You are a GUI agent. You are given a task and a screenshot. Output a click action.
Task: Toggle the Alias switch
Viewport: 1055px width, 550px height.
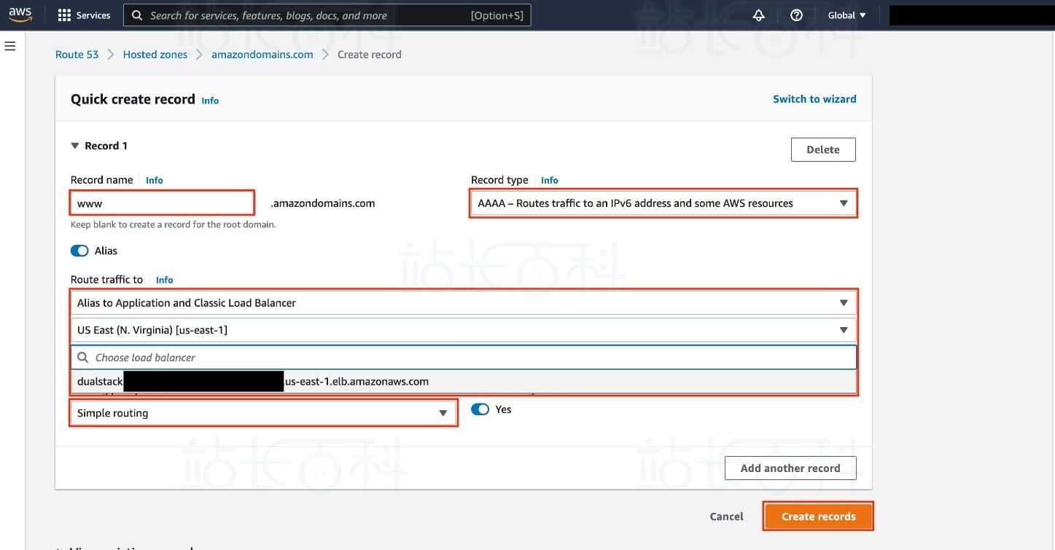79,251
